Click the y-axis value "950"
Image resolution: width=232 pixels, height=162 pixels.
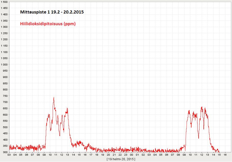pyautogui.click(x=5, y=71)
